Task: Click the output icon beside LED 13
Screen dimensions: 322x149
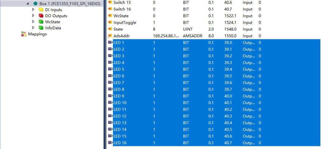Action: [110, 123]
